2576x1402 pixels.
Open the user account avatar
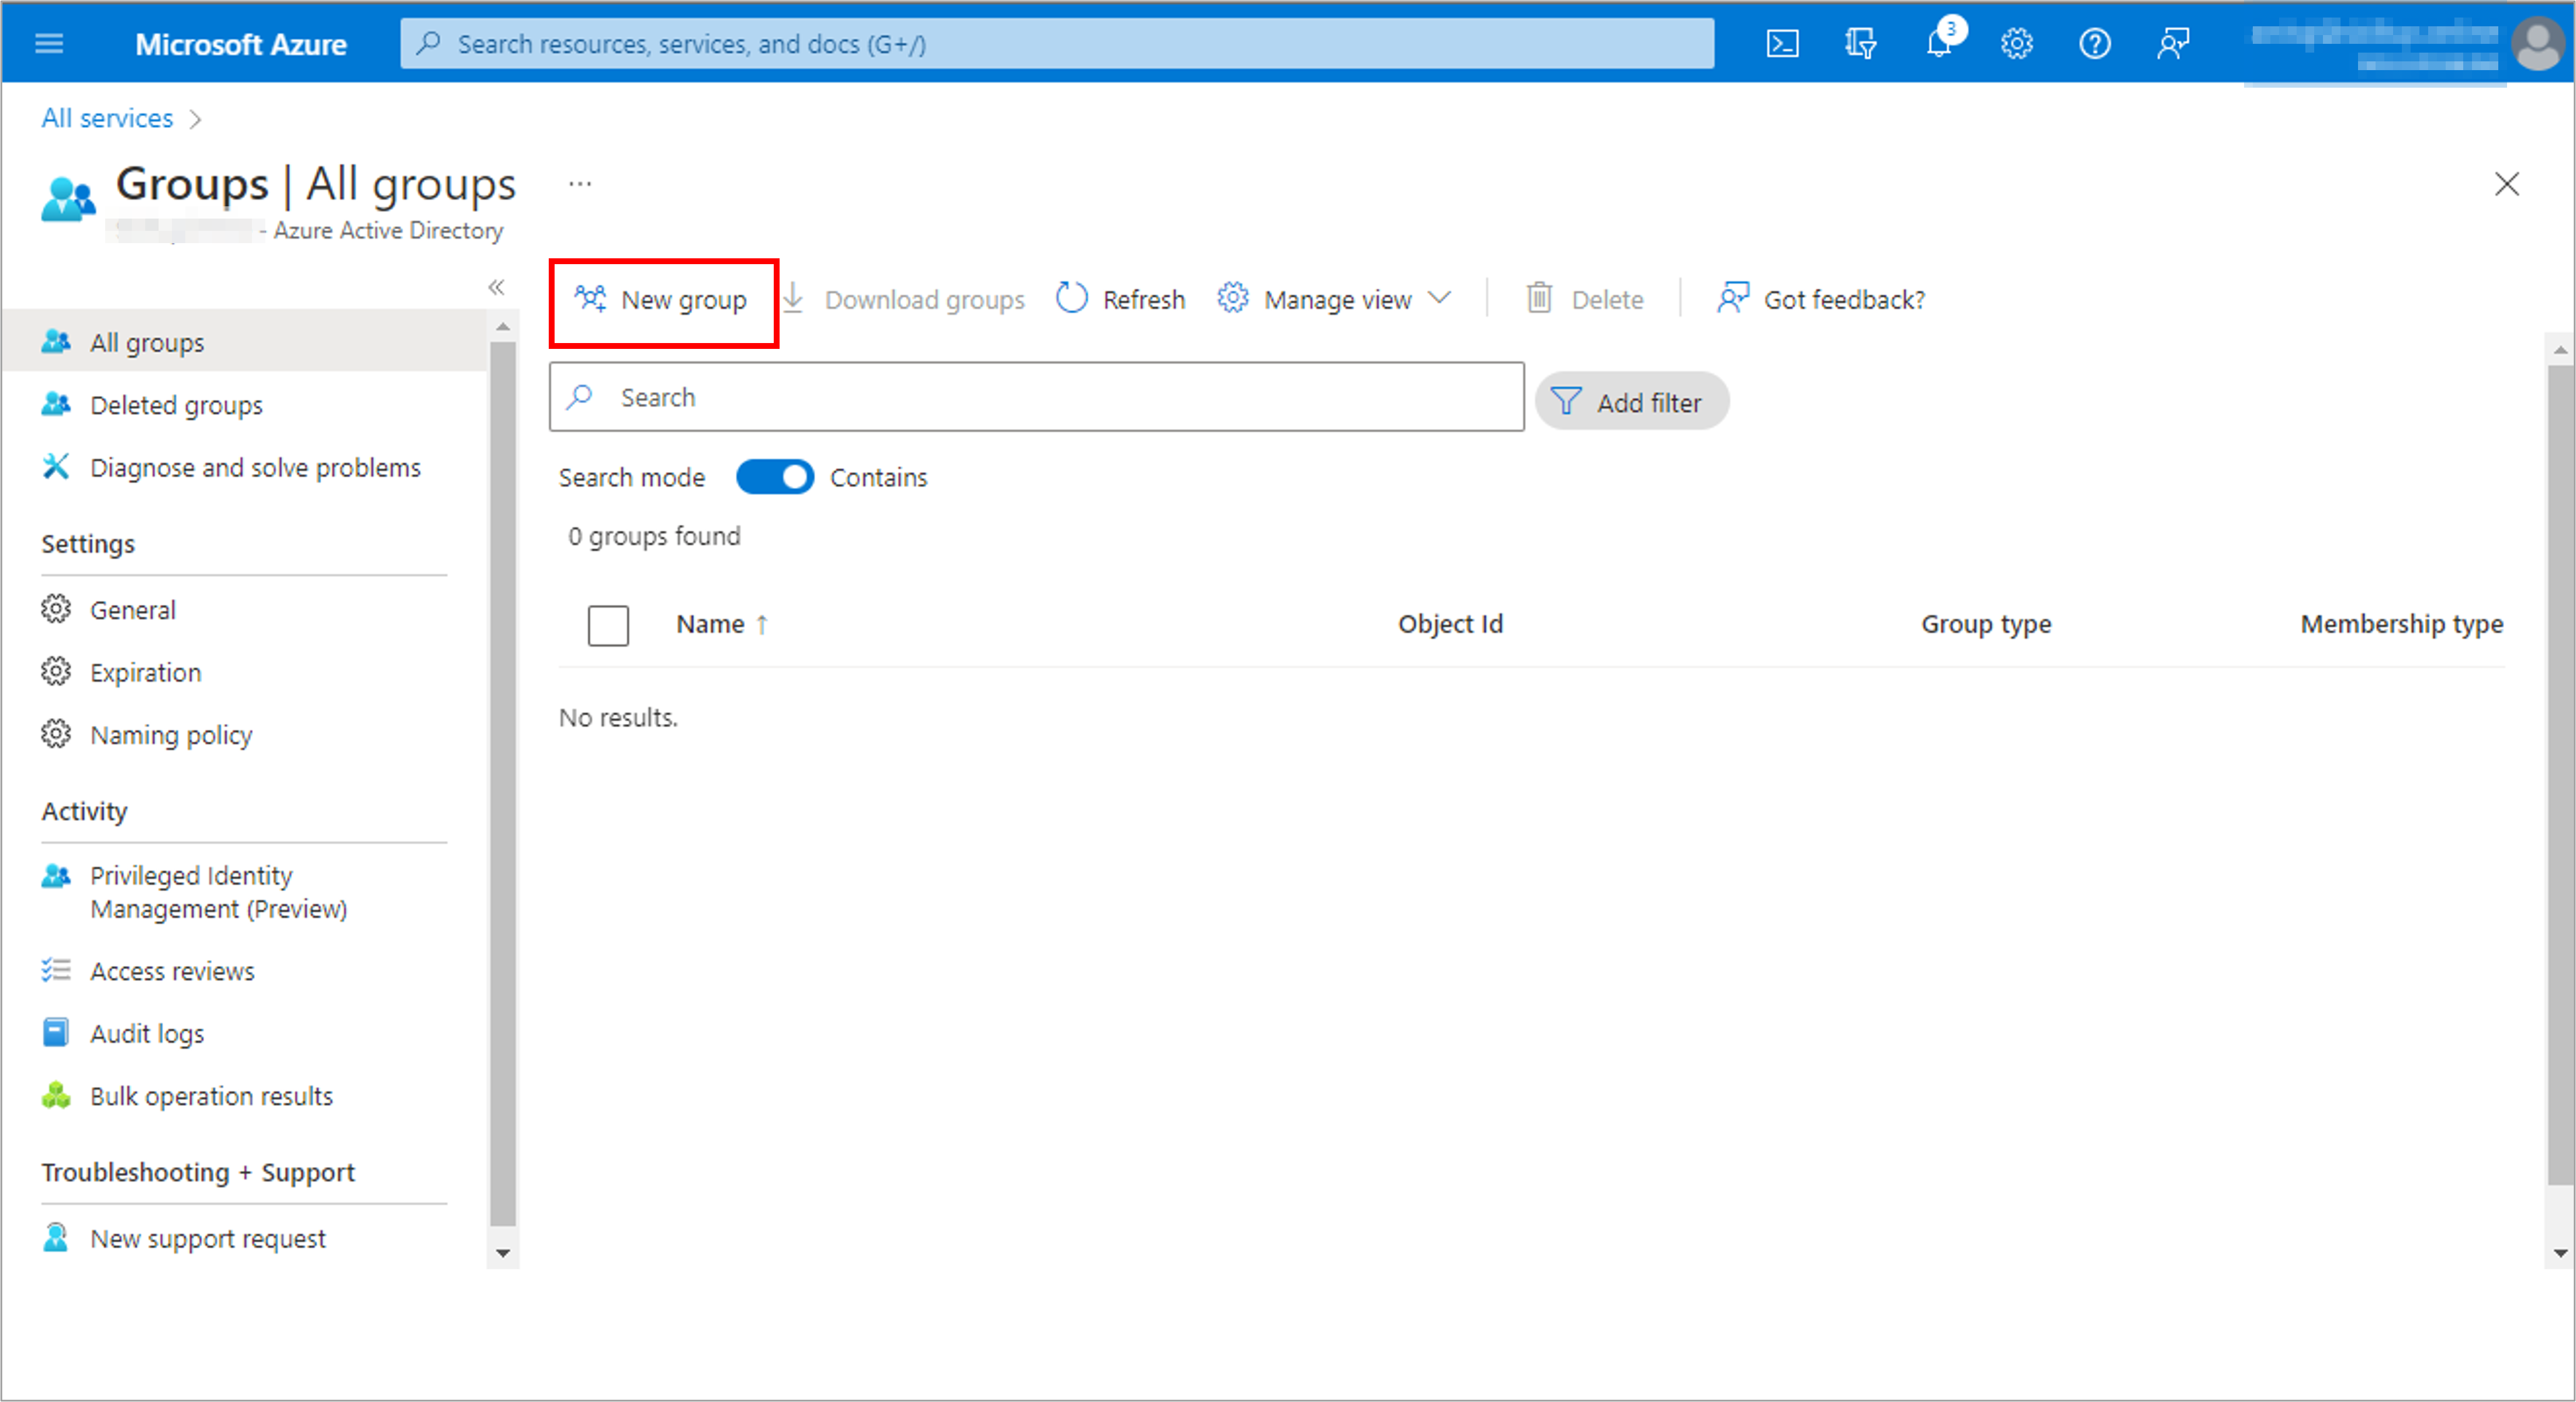[x=2537, y=44]
